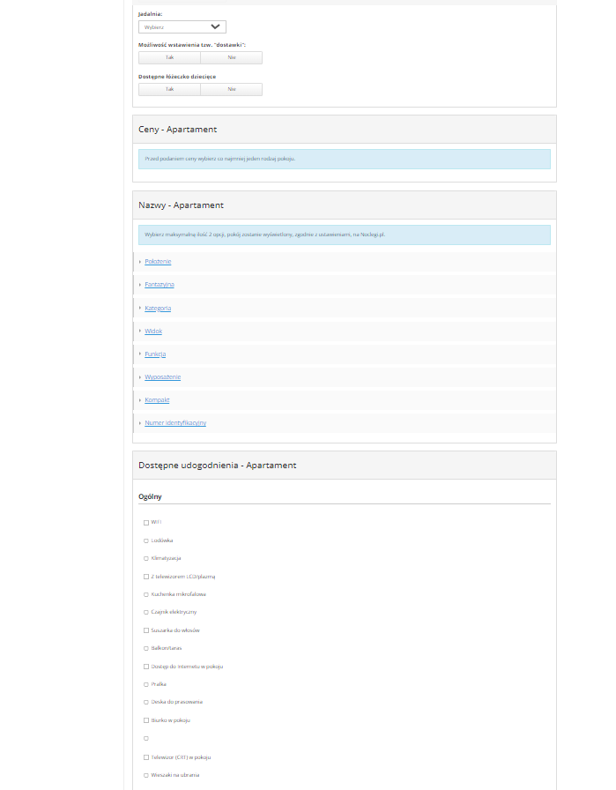Check the Pralka checkbox
Viewport: 616px width, 790px height.
tap(146, 684)
